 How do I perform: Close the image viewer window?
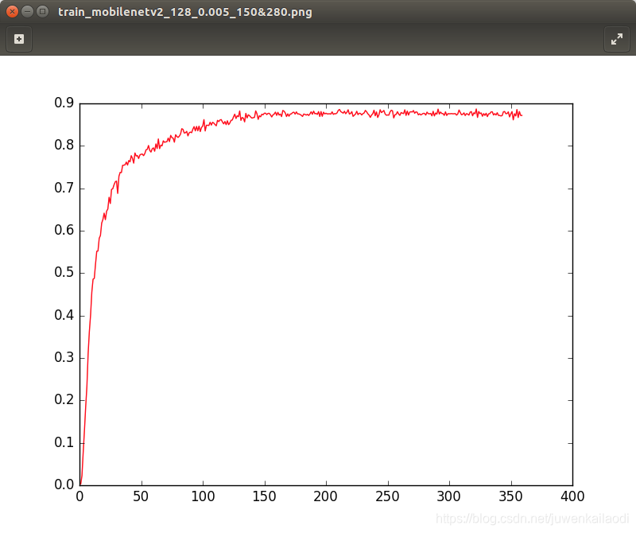pyautogui.click(x=12, y=11)
